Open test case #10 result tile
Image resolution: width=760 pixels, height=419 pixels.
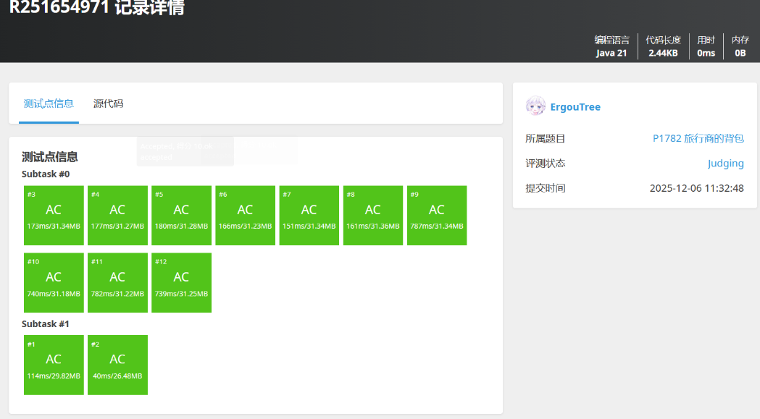pyautogui.click(x=54, y=283)
